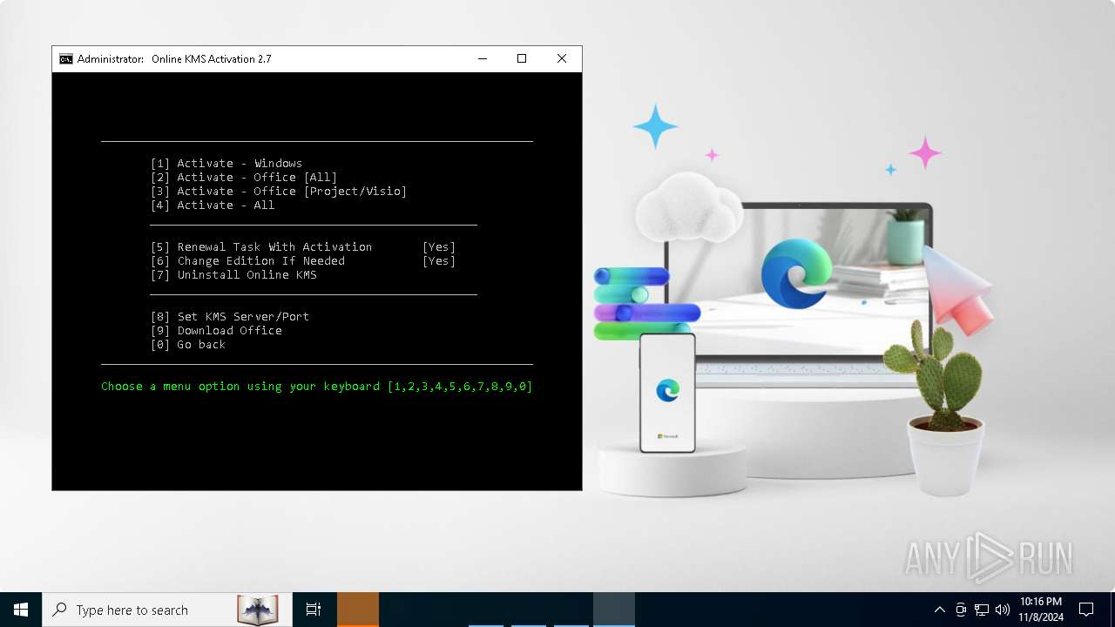Screen dimensions: 1115x627
Task: Click the '[1] Activate - Windows' line
Action: pyautogui.click(x=226, y=164)
